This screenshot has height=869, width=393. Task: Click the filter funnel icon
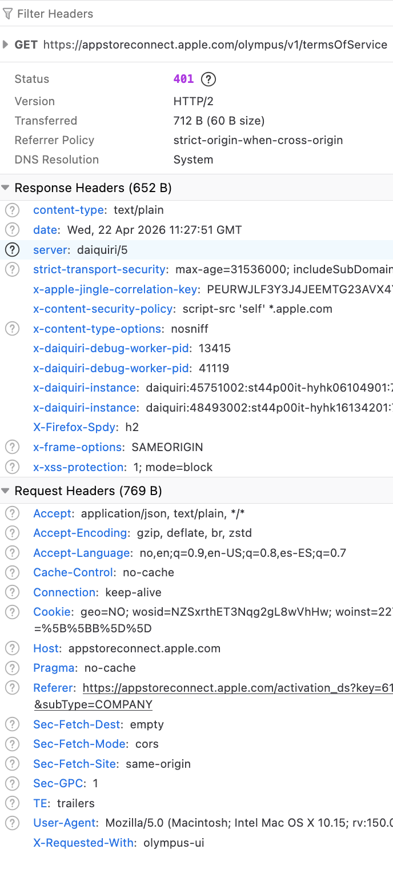click(x=8, y=14)
